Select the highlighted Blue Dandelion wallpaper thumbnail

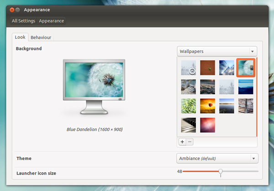point(246,68)
